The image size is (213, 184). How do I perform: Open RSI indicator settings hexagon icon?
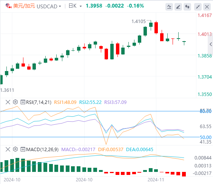click(x=15, y=102)
